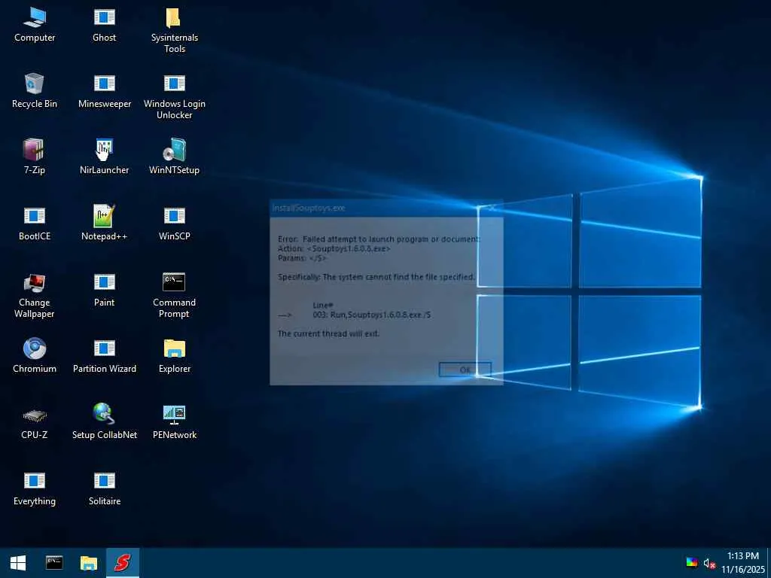Open the taskbar clock showing 1:13 PM
771x578 pixels.
pos(743,563)
